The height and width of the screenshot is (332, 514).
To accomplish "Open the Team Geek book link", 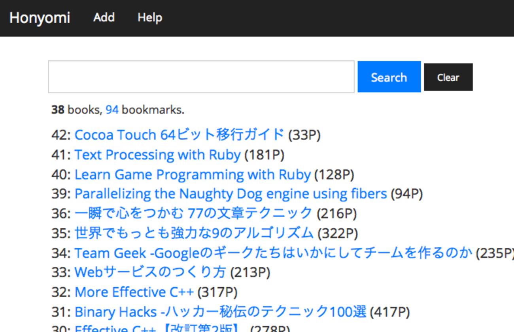I will (273, 253).
